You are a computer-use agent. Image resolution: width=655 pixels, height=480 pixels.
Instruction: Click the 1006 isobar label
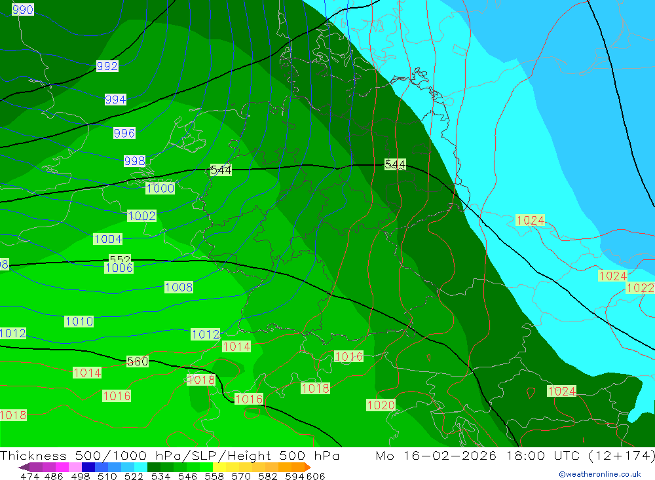[x=119, y=268]
